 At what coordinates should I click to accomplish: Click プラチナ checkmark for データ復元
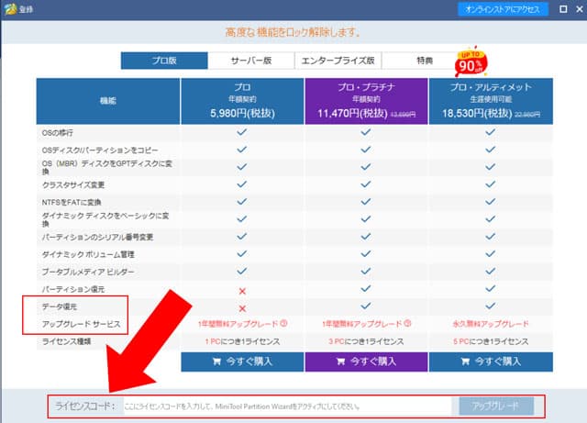click(x=366, y=306)
